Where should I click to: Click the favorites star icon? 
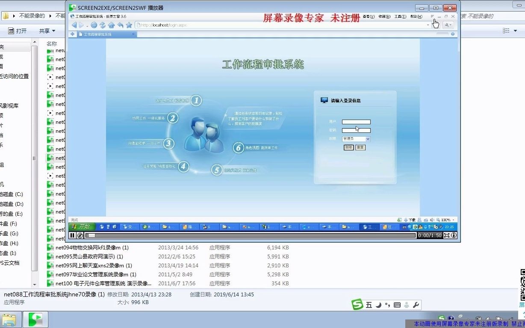pos(129,25)
